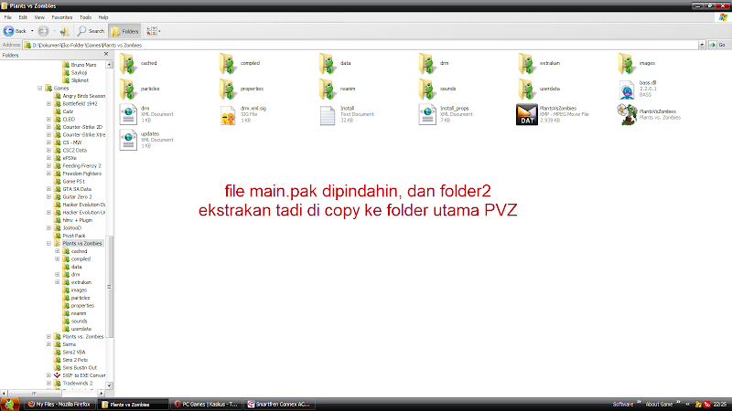Open the Favorites menu
This screenshot has height=411, width=732.
pos(62,17)
